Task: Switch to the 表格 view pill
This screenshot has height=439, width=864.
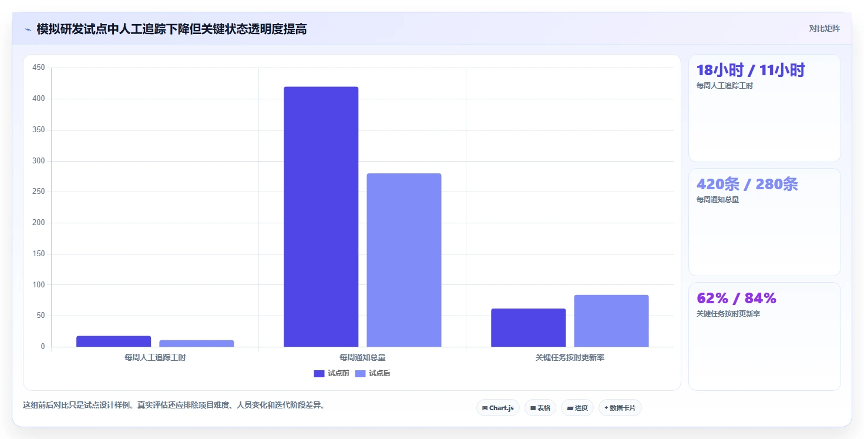Action: point(540,408)
